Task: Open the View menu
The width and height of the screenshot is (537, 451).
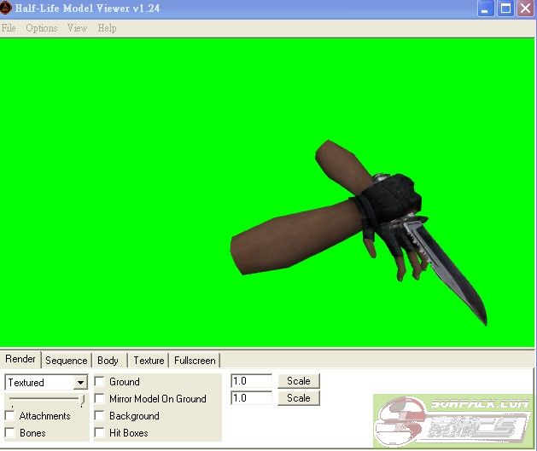Action: (77, 28)
